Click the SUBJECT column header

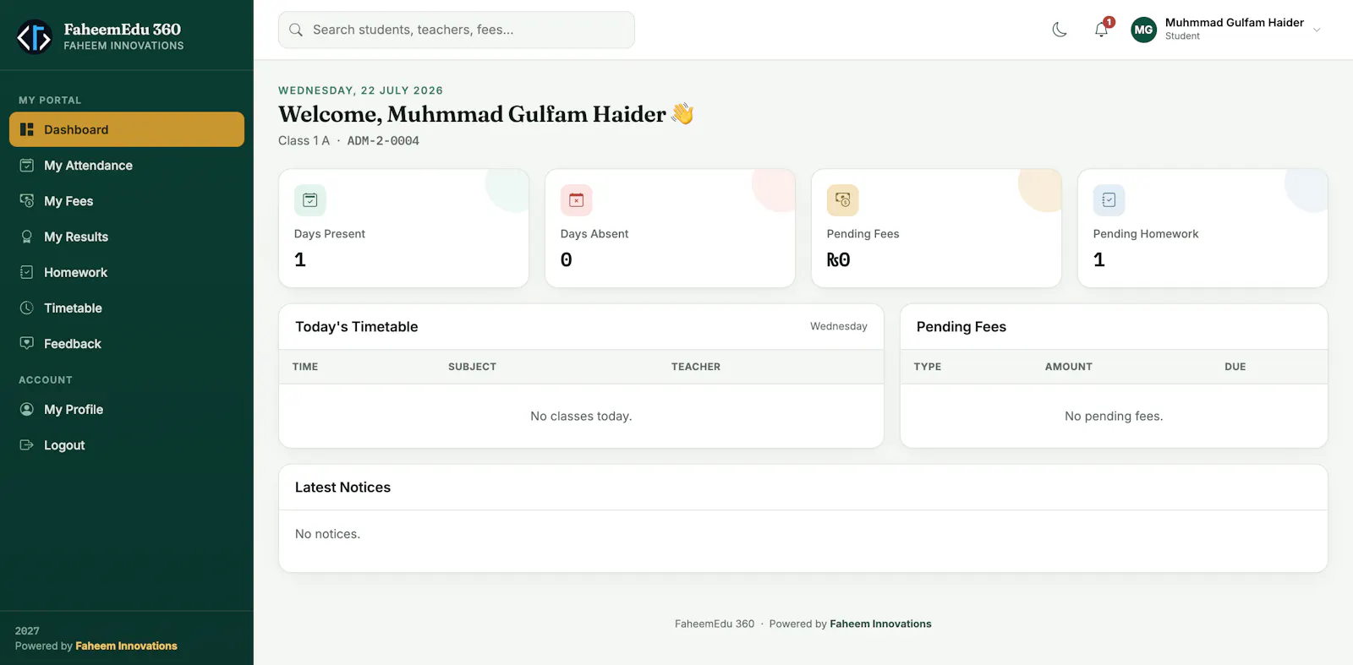pyautogui.click(x=472, y=367)
